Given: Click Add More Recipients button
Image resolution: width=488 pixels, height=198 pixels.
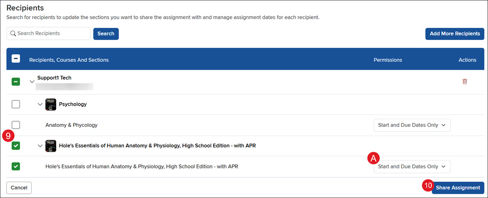Looking at the screenshot, I should tap(455, 33).
